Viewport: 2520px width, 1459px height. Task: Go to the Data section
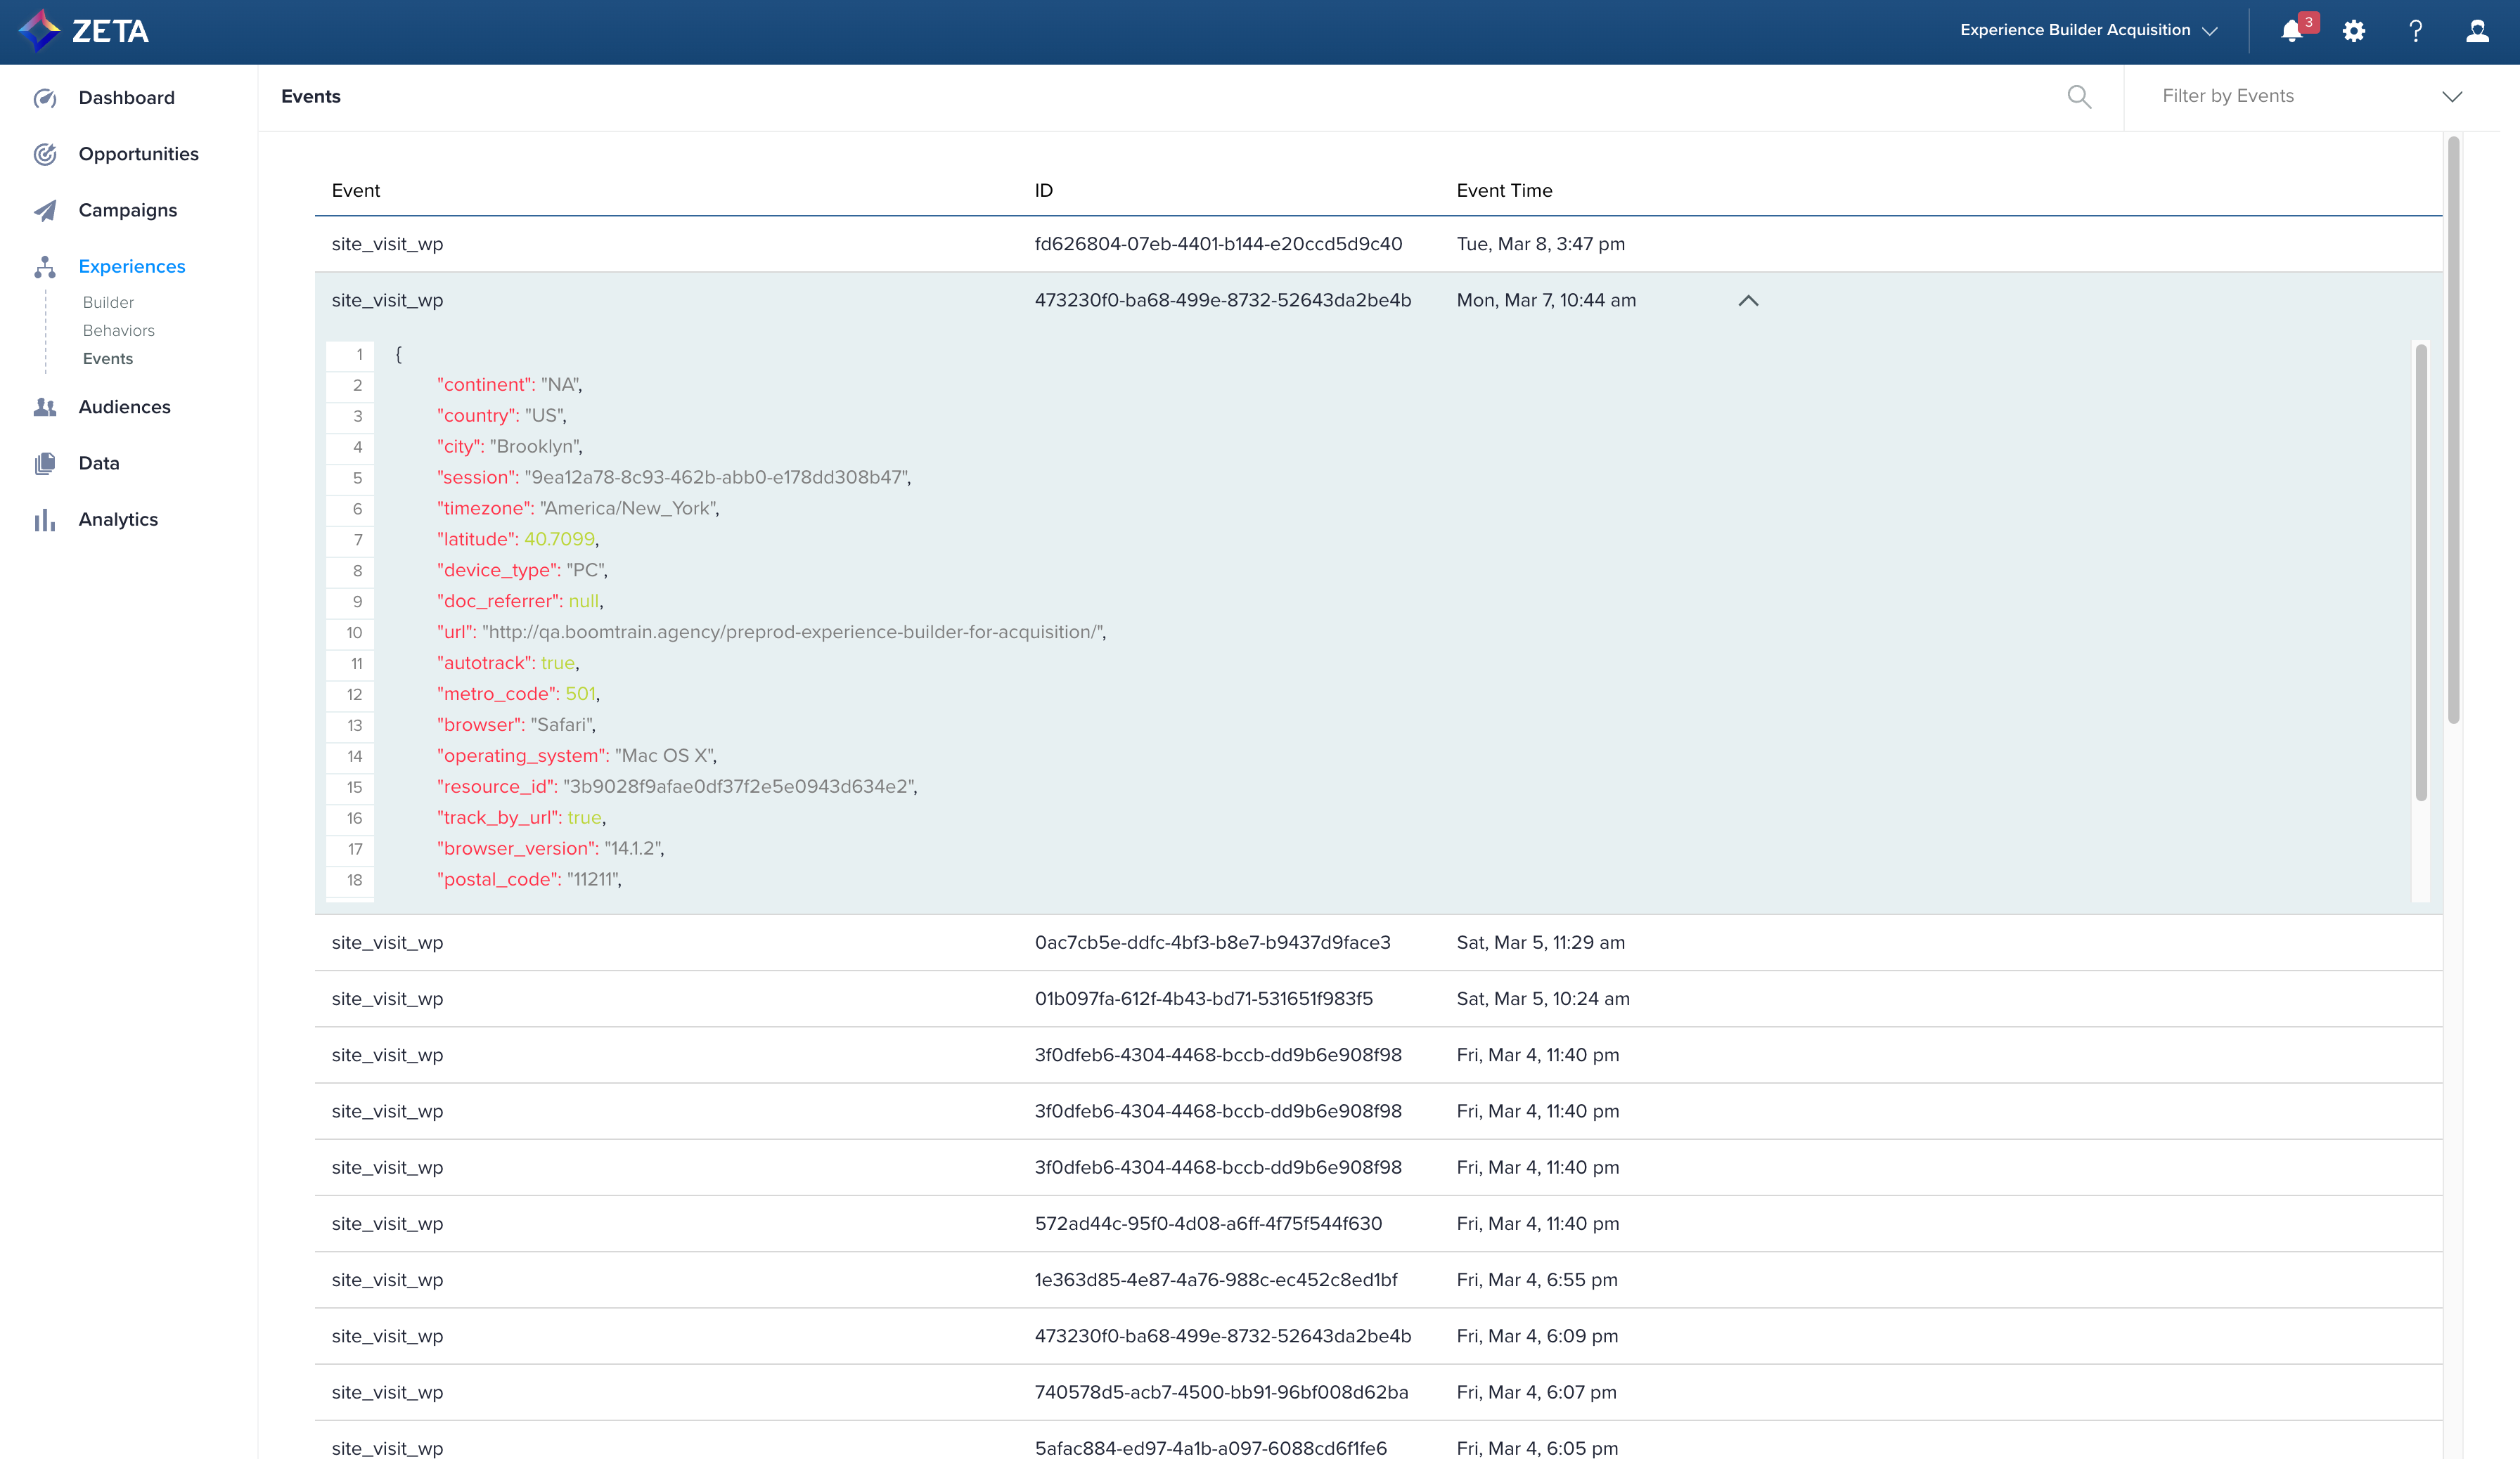98,462
